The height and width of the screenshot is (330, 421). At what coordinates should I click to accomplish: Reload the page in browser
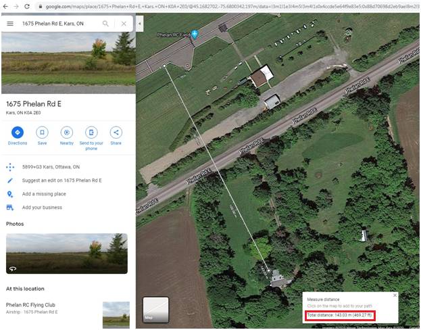point(26,5)
